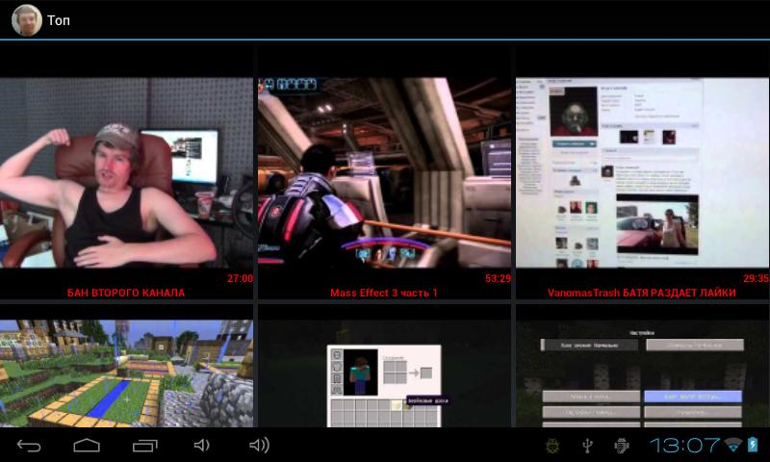Screen dimensions: 770x462
Task: Tap the USB connection status icon
Action: [x=587, y=446]
